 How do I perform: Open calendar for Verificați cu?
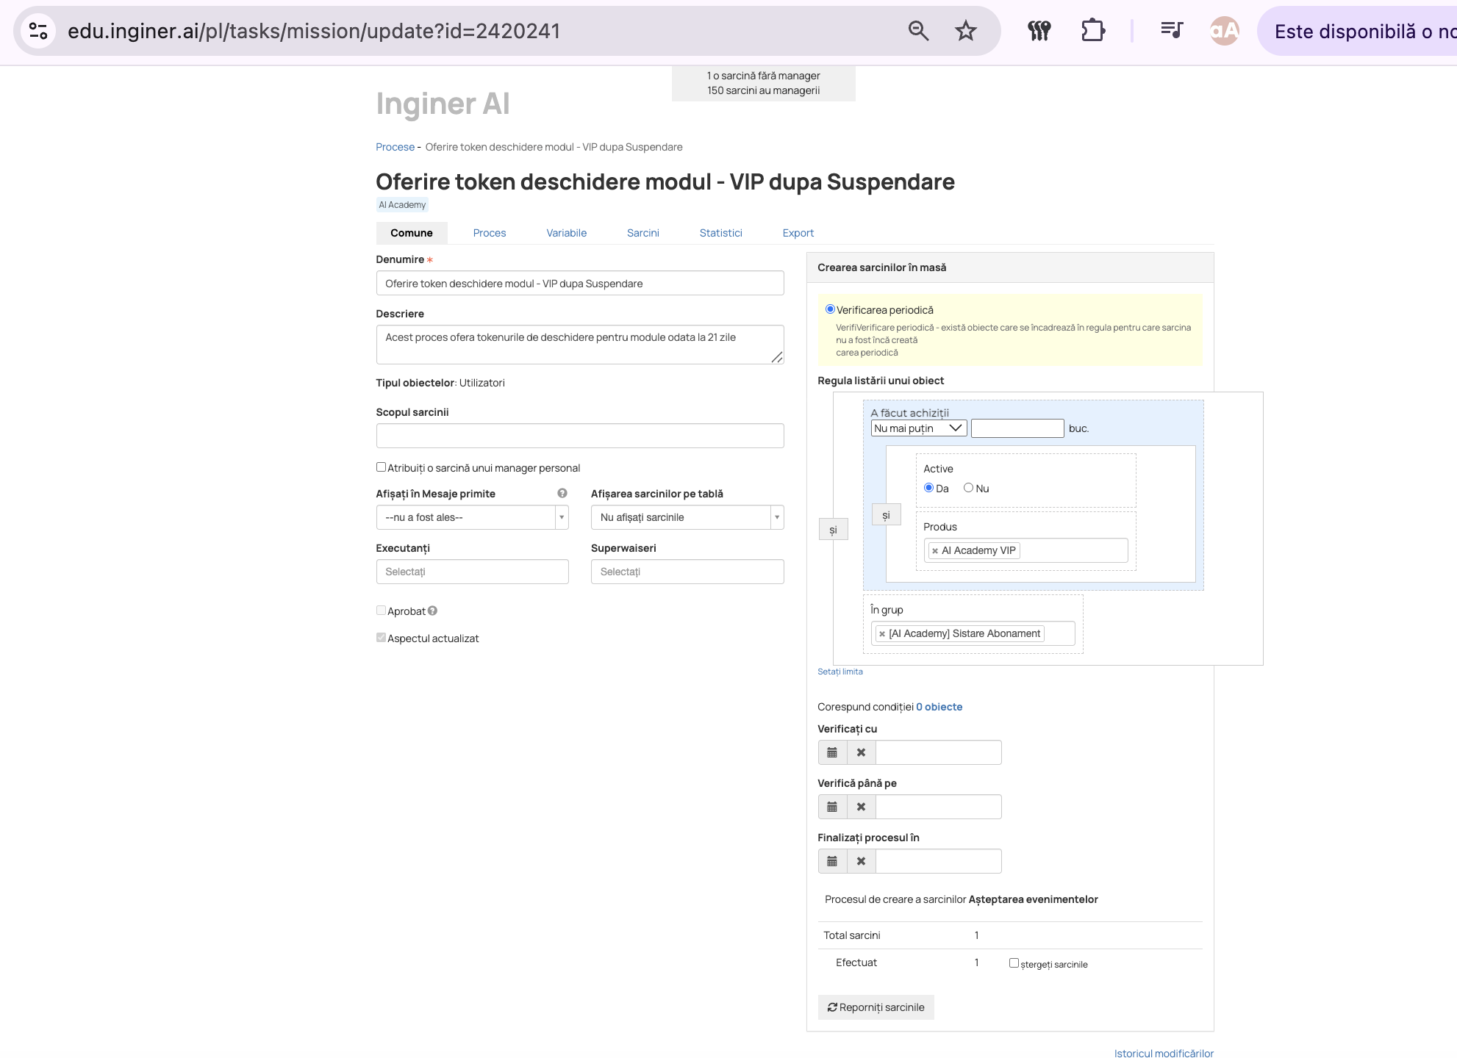tap(832, 752)
